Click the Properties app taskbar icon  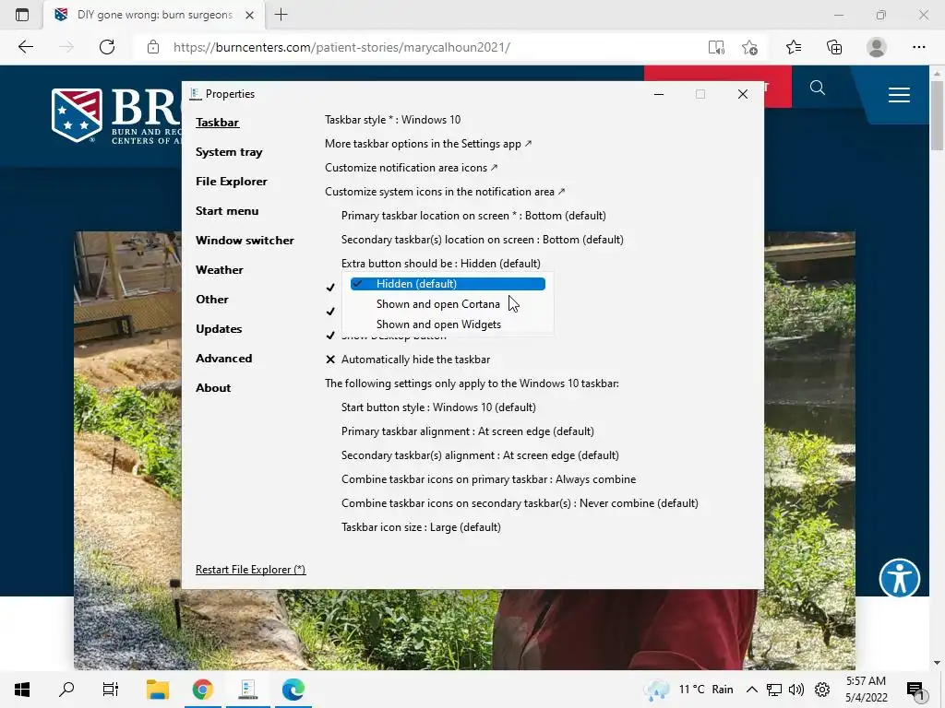tap(247, 690)
